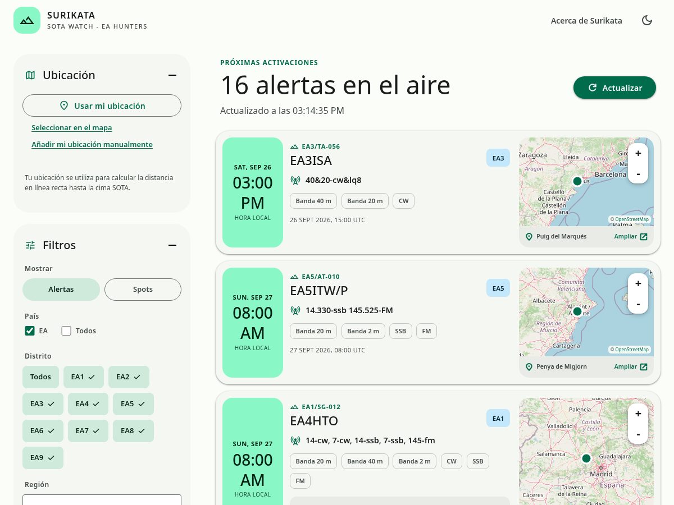Click the pin icon beside Penya de Migjorn

coord(529,367)
